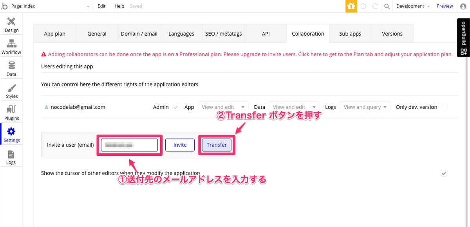This screenshot has width=470, height=227.
Task: Open the Styles section
Action: (x=11, y=90)
